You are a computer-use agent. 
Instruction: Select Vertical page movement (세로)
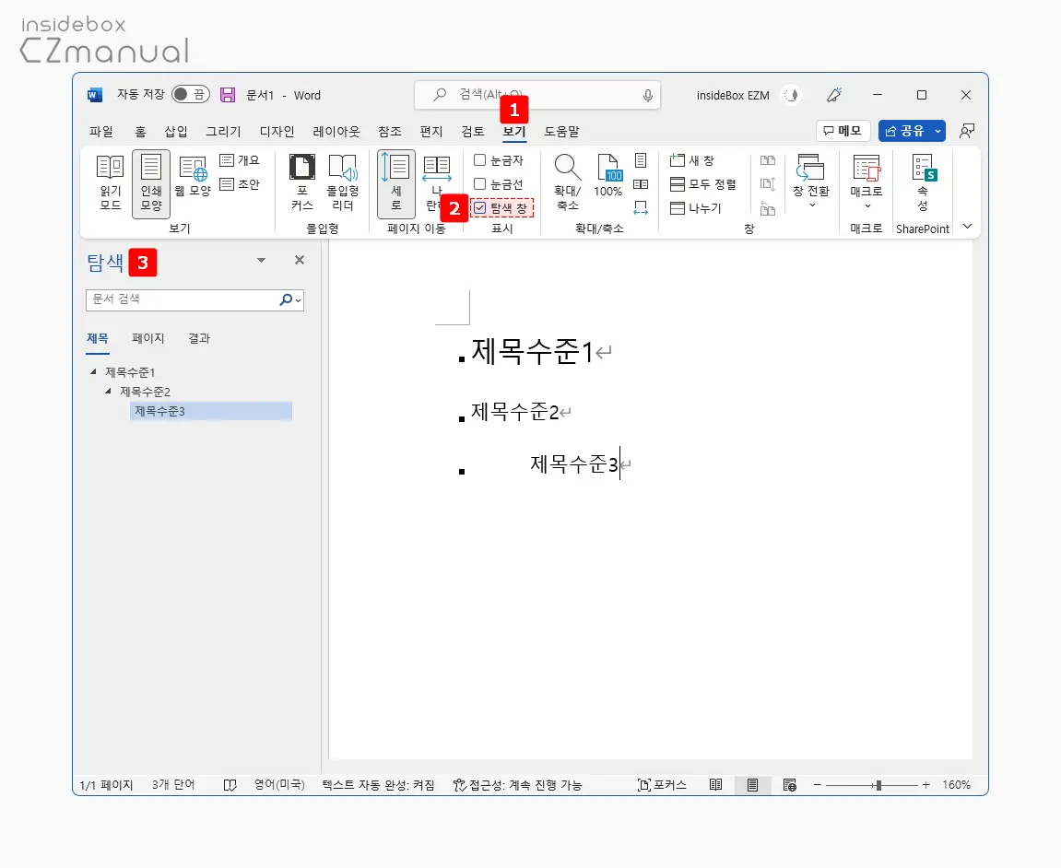click(395, 183)
